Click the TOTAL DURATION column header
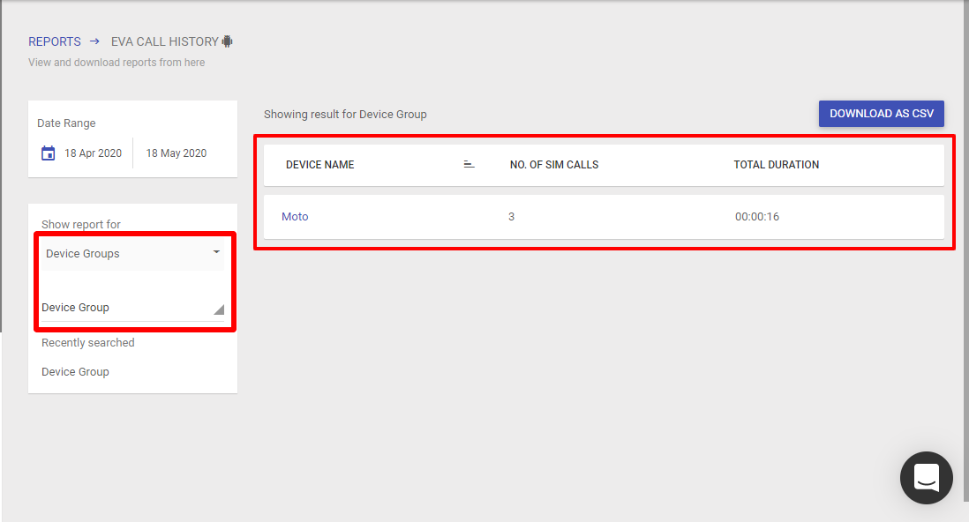This screenshot has height=522, width=969. point(777,165)
